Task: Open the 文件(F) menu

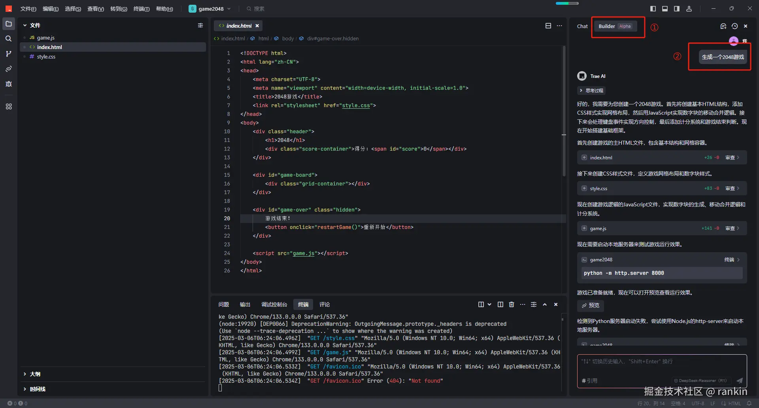Action: tap(28, 9)
